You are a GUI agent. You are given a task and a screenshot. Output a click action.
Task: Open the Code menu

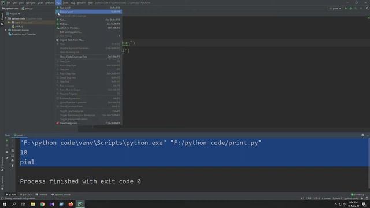[40, 3]
